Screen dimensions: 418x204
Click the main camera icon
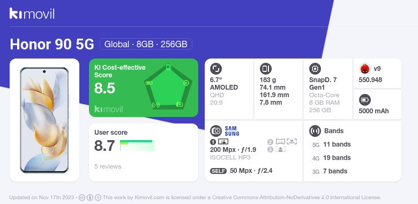pos(215,131)
